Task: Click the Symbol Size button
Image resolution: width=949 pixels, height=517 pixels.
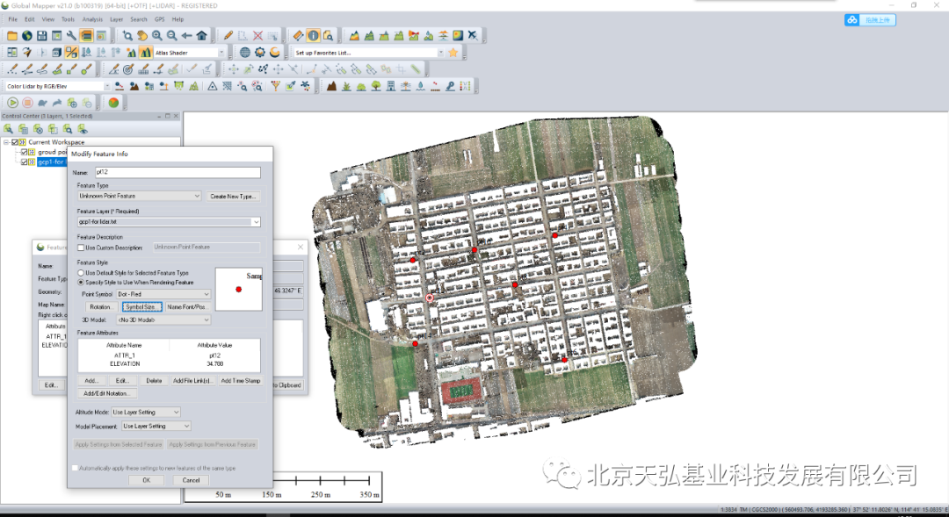Action: [141, 307]
